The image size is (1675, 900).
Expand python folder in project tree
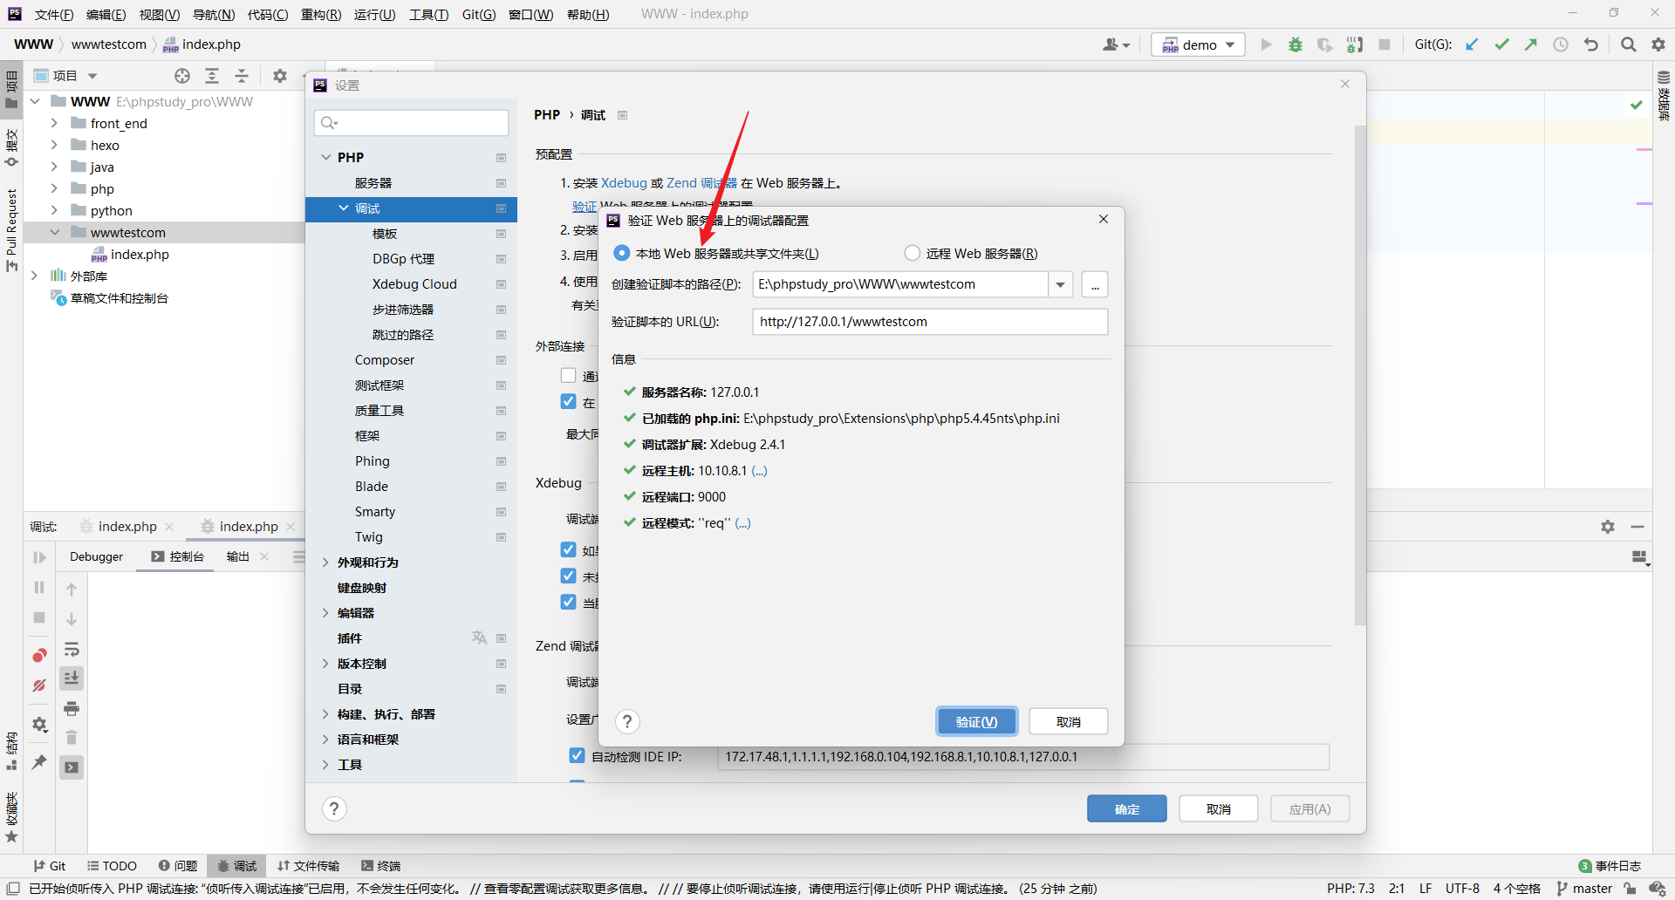(54, 210)
